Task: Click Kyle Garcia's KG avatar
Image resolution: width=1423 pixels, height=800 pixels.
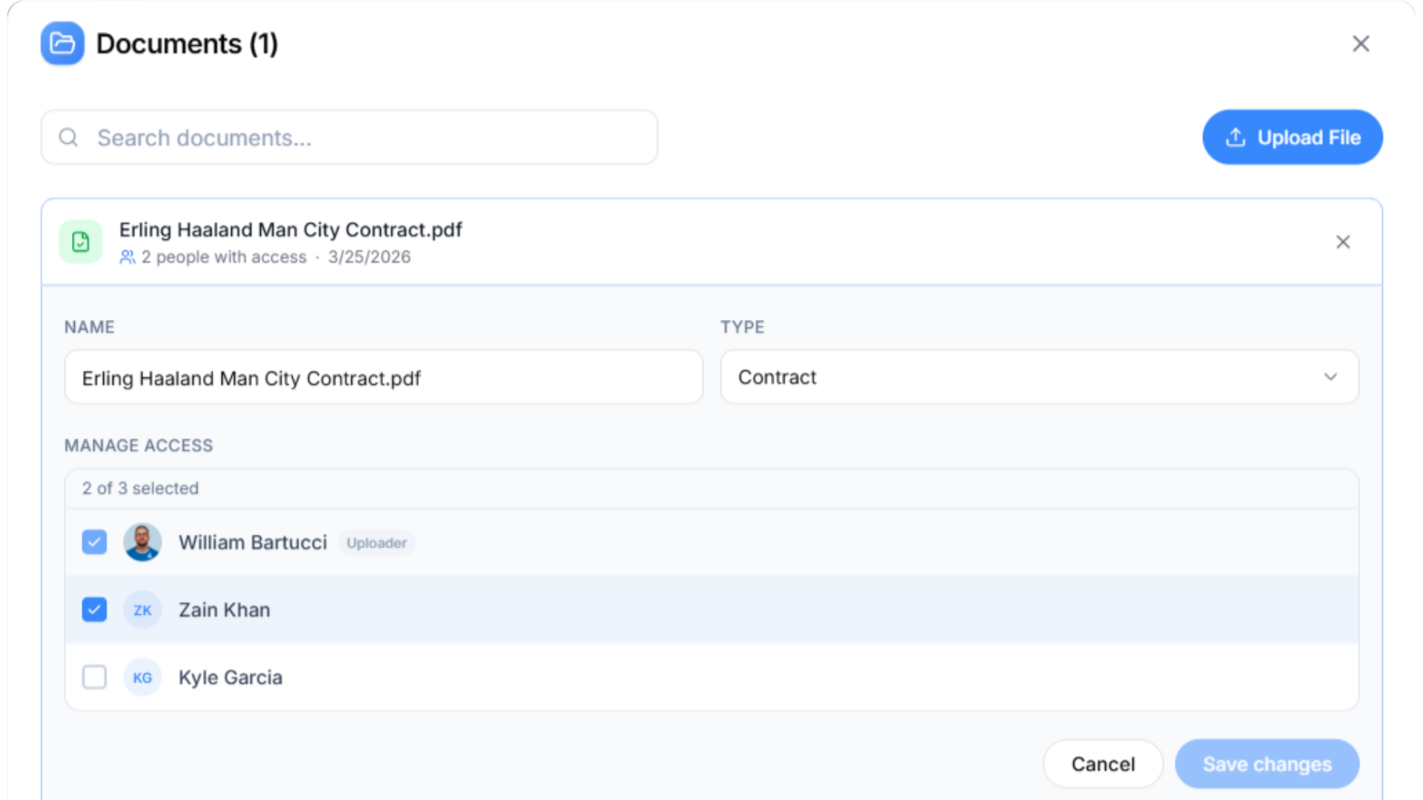Action: pos(142,677)
